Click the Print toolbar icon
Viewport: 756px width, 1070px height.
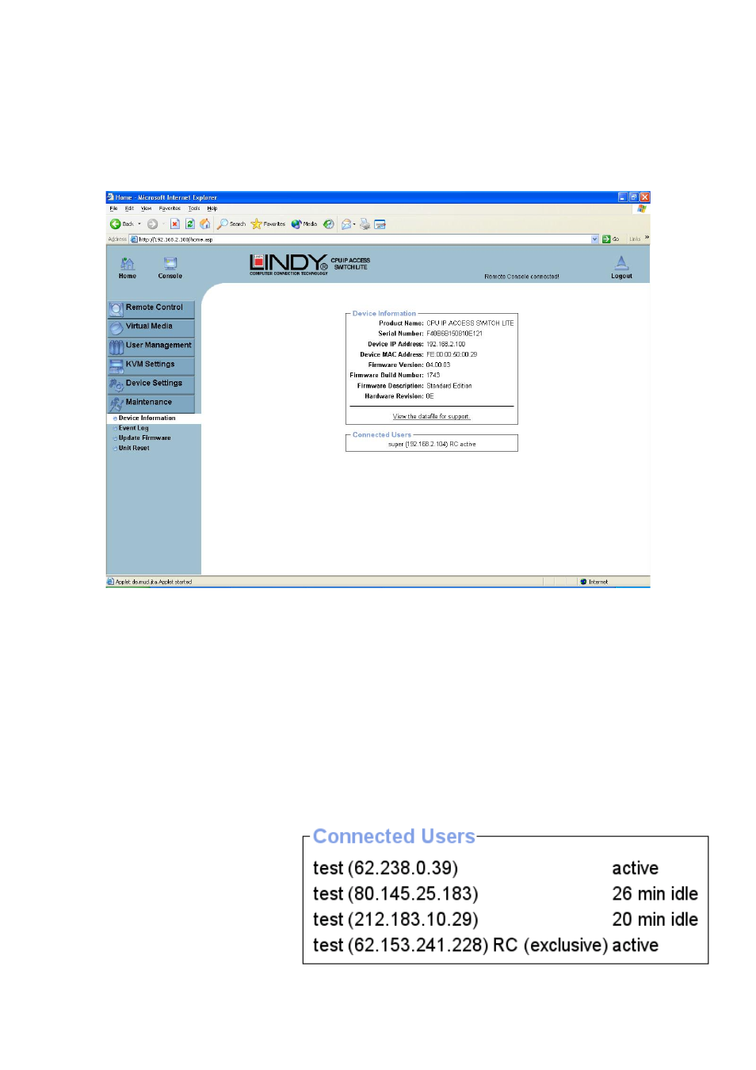pos(365,224)
